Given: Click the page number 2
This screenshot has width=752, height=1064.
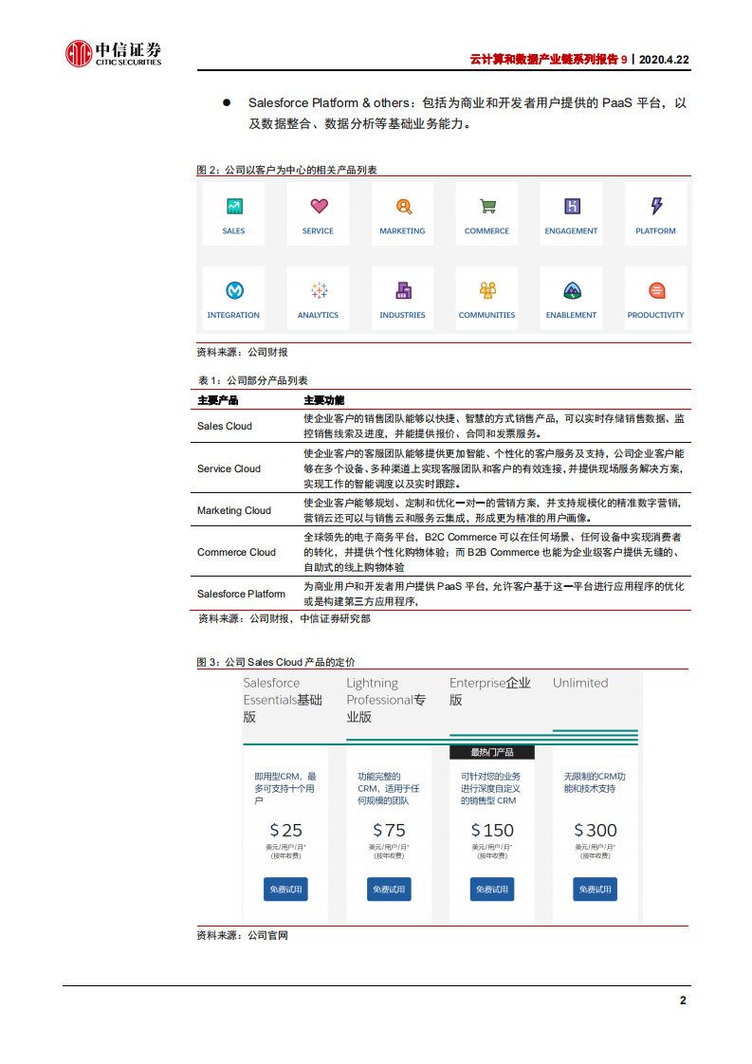Looking at the screenshot, I should click(683, 1000).
